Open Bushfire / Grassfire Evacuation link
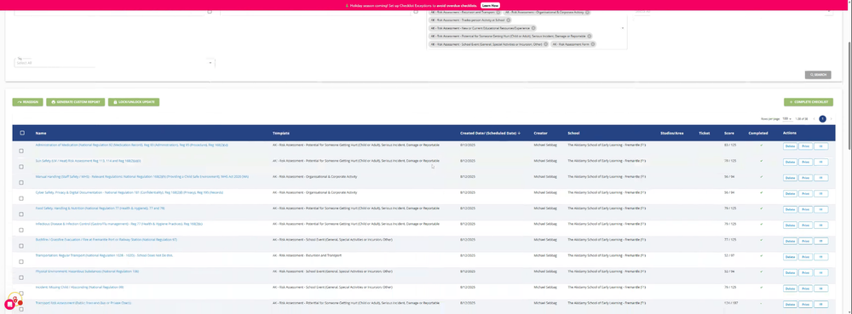Image resolution: width=852 pixels, height=314 pixels. coord(106,240)
